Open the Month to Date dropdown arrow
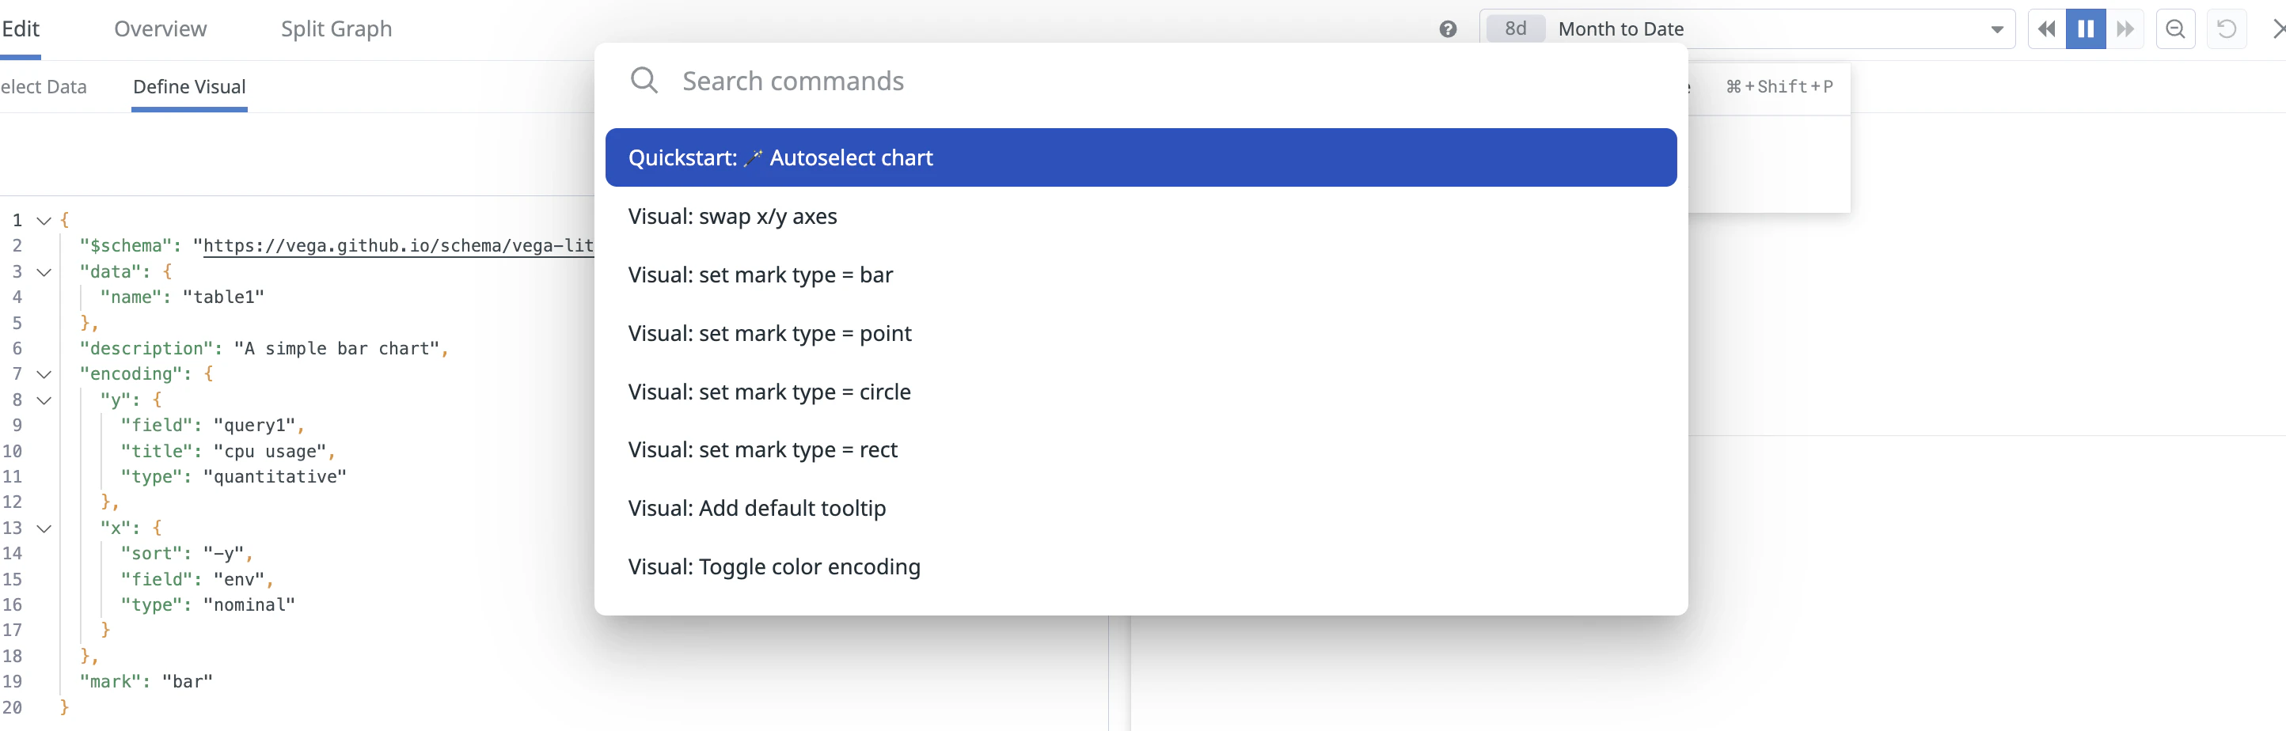Image resolution: width=2286 pixels, height=731 pixels. click(x=1997, y=29)
